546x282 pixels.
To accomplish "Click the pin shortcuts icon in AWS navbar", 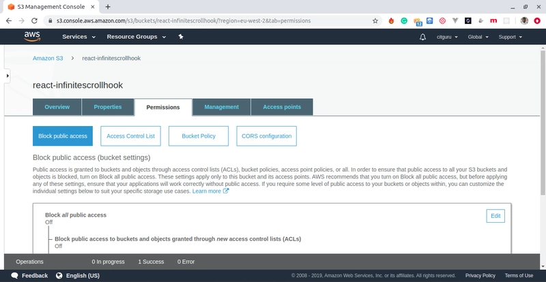I will pyautogui.click(x=181, y=37).
